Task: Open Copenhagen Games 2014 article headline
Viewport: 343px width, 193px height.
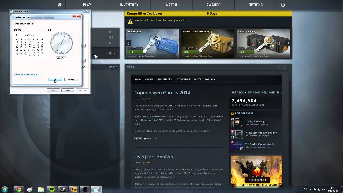Action: click(162, 93)
